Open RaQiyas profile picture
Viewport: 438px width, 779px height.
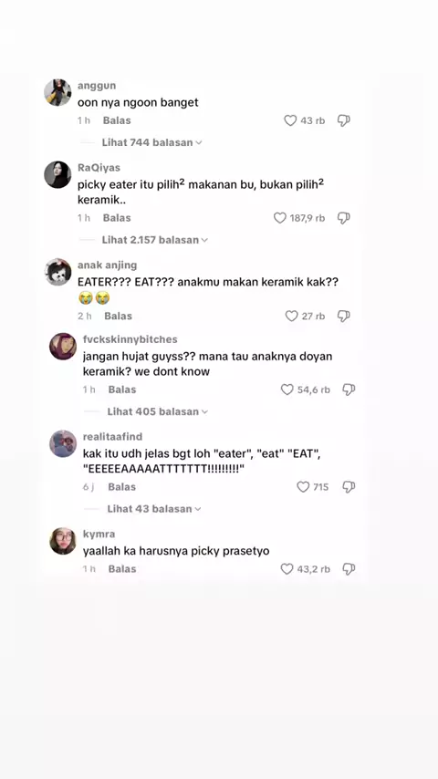(x=57, y=174)
